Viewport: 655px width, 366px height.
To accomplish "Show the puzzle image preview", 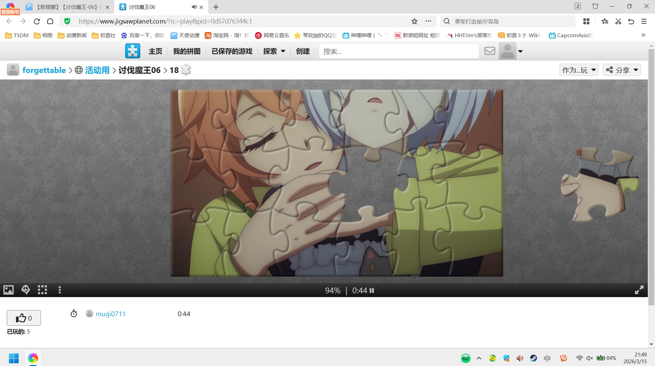I will coord(9,290).
